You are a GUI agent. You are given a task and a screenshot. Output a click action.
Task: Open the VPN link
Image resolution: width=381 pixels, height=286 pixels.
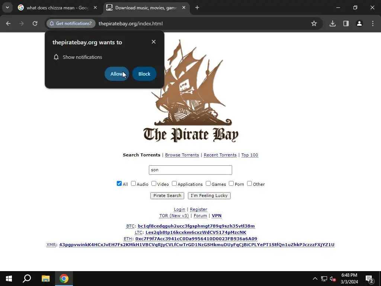[217, 216]
